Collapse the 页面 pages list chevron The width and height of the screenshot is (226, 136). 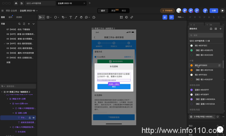pyautogui.click(x=34, y=24)
